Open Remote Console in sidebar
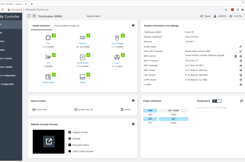The image size is (245, 162). coord(11,58)
